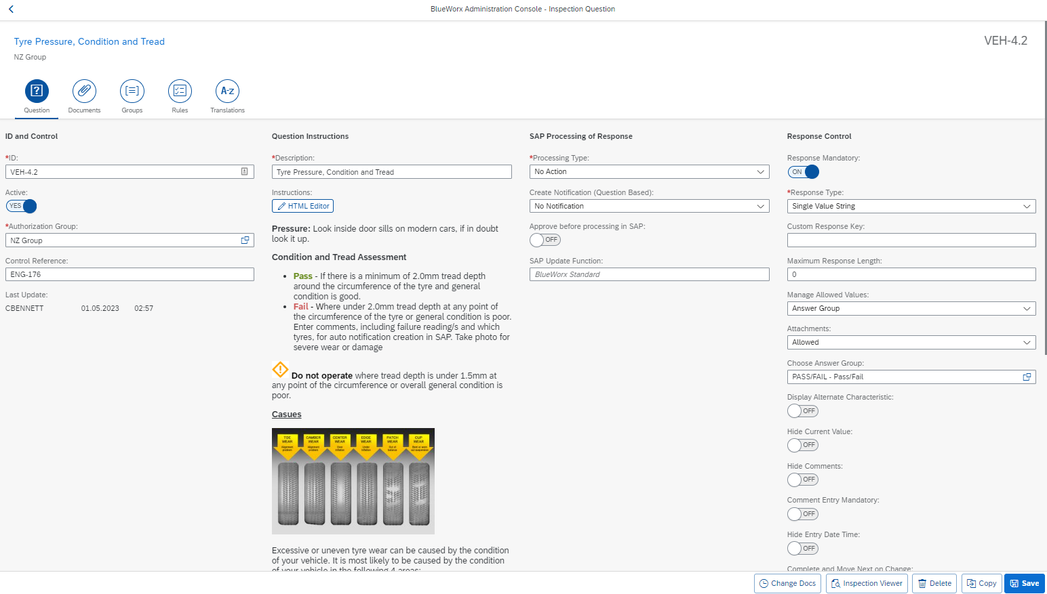
Task: Expand the Response Type dropdown
Action: pyautogui.click(x=1027, y=206)
